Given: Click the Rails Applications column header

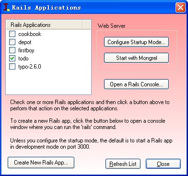Looking at the screenshot, I should click(44, 25).
